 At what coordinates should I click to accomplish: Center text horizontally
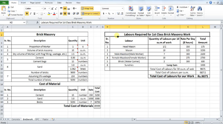65,14
